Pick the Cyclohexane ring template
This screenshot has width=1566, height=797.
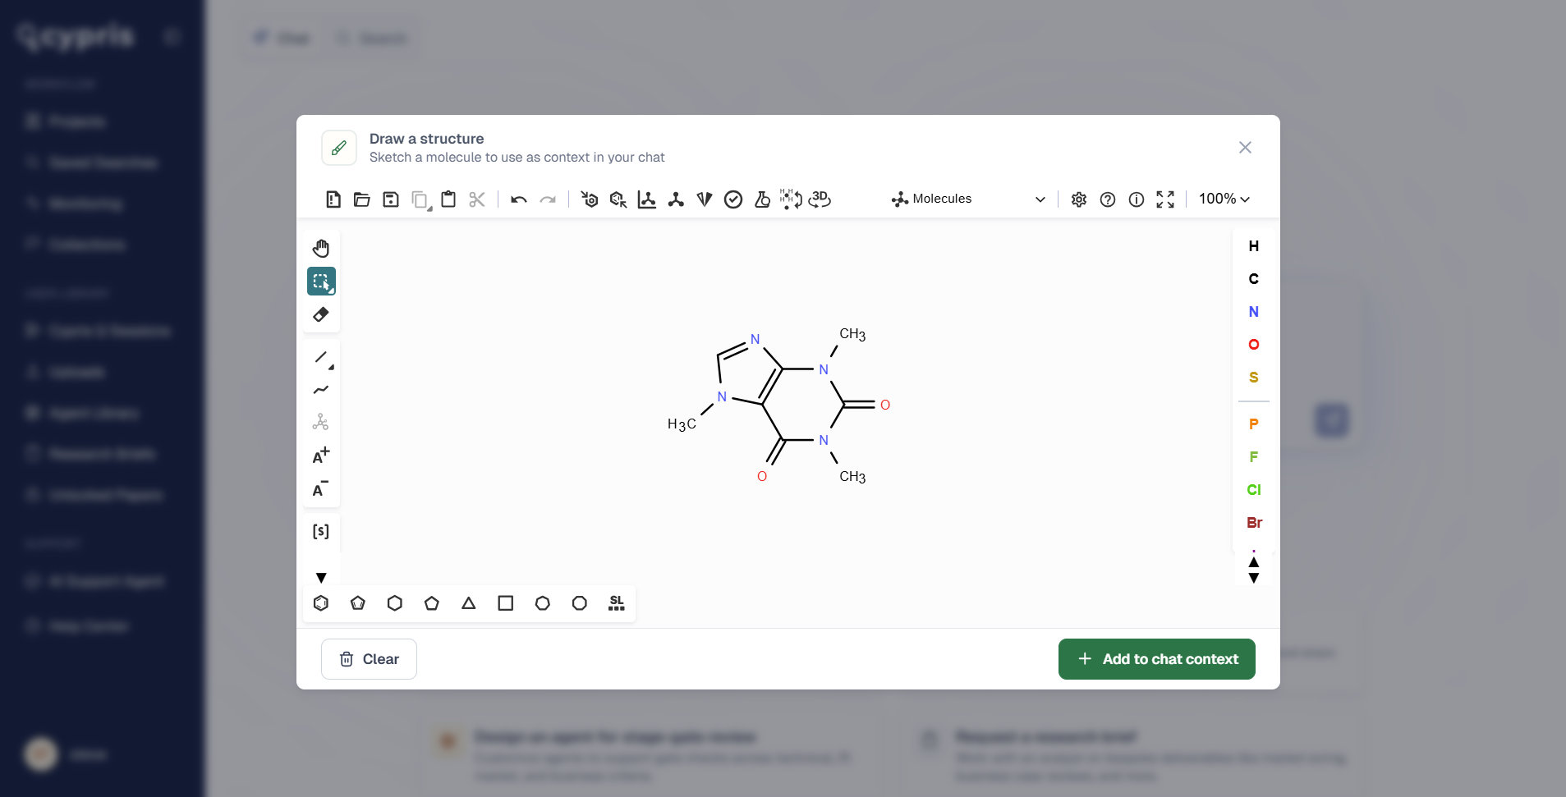(395, 603)
